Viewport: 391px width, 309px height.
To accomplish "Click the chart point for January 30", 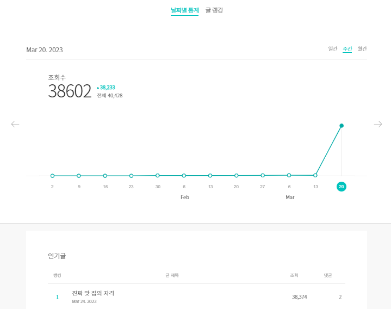I will coord(158,176).
